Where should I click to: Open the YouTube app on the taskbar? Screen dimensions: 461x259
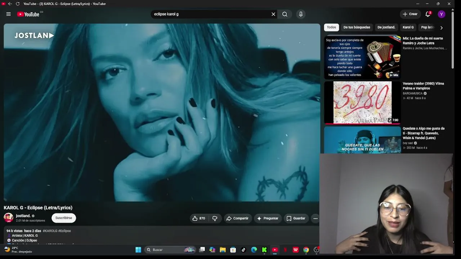click(275, 250)
